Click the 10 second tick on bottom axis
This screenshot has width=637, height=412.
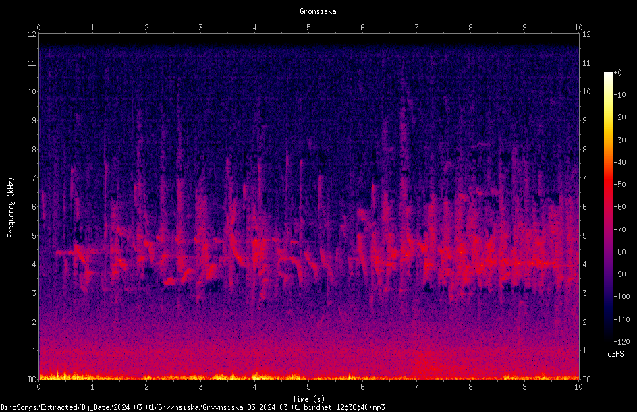pos(578,387)
